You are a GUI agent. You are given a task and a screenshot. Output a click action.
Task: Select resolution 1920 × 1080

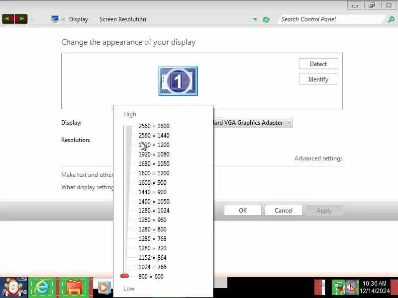tap(154, 154)
